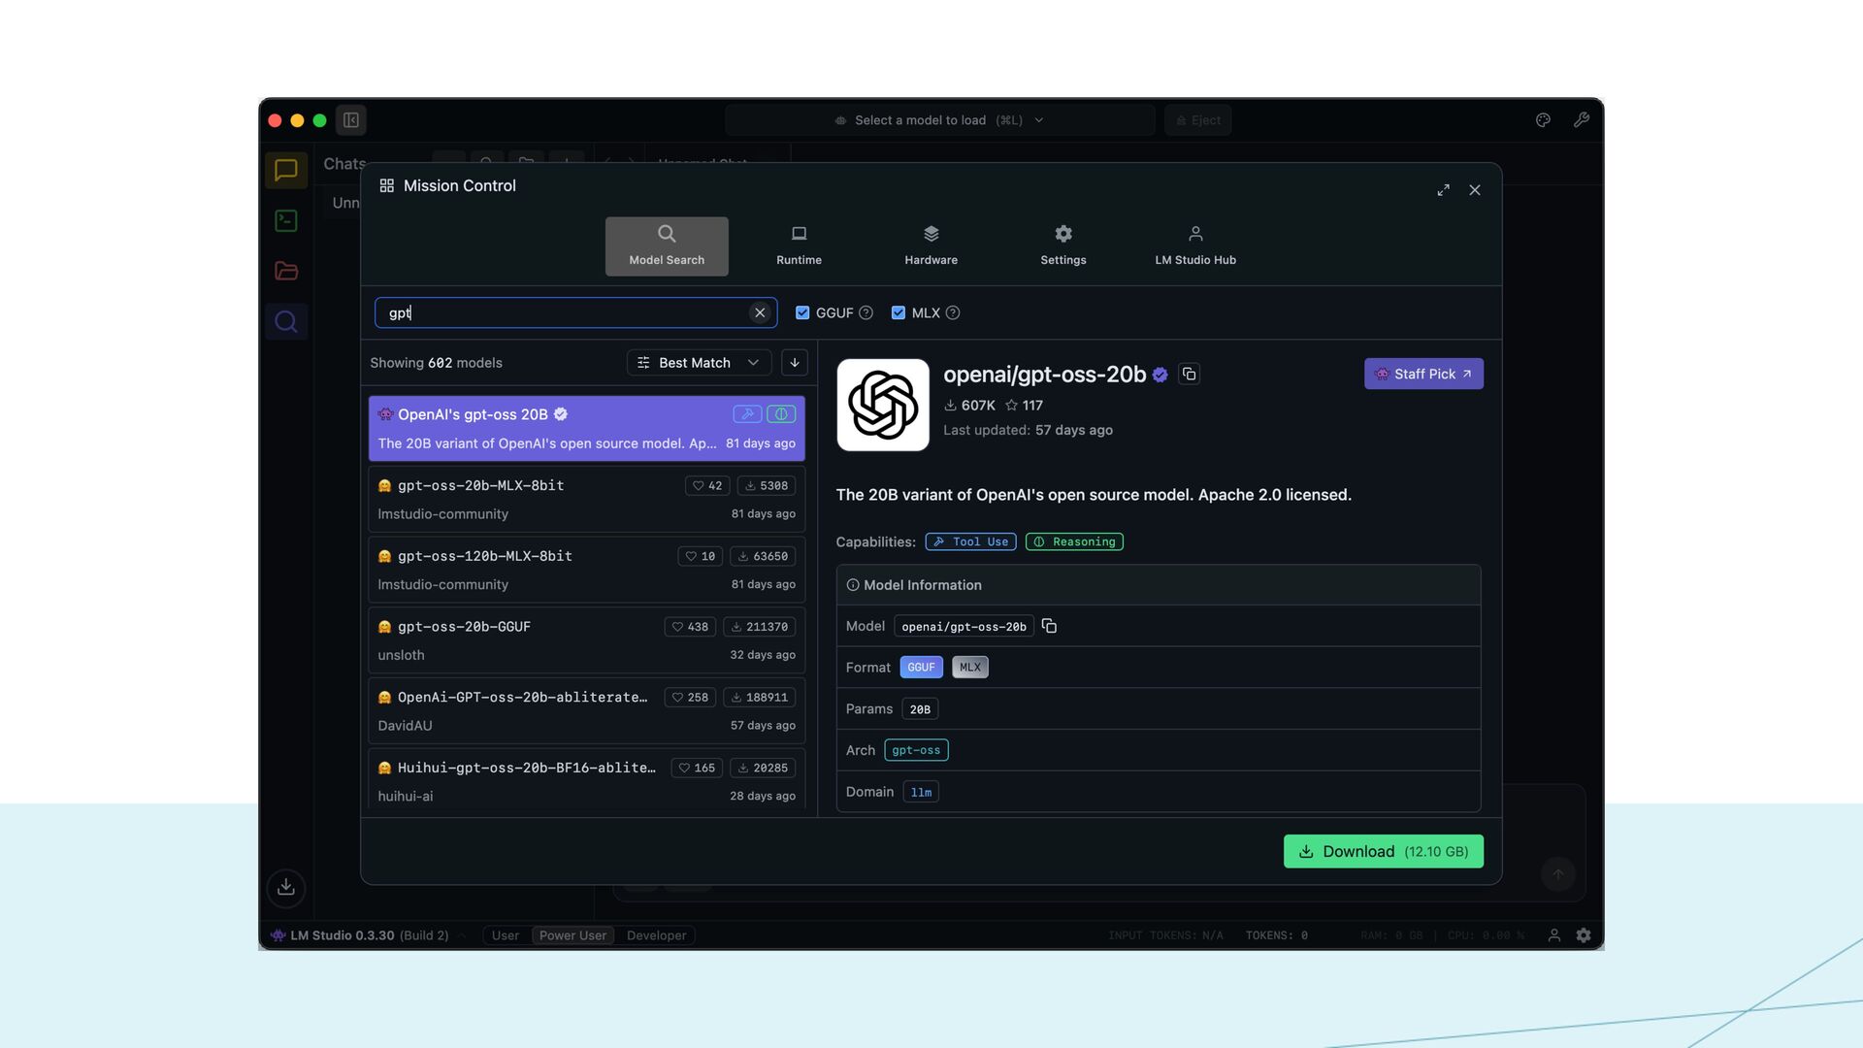Expand Mission Control to full screen
The width and height of the screenshot is (1863, 1048).
point(1444,190)
